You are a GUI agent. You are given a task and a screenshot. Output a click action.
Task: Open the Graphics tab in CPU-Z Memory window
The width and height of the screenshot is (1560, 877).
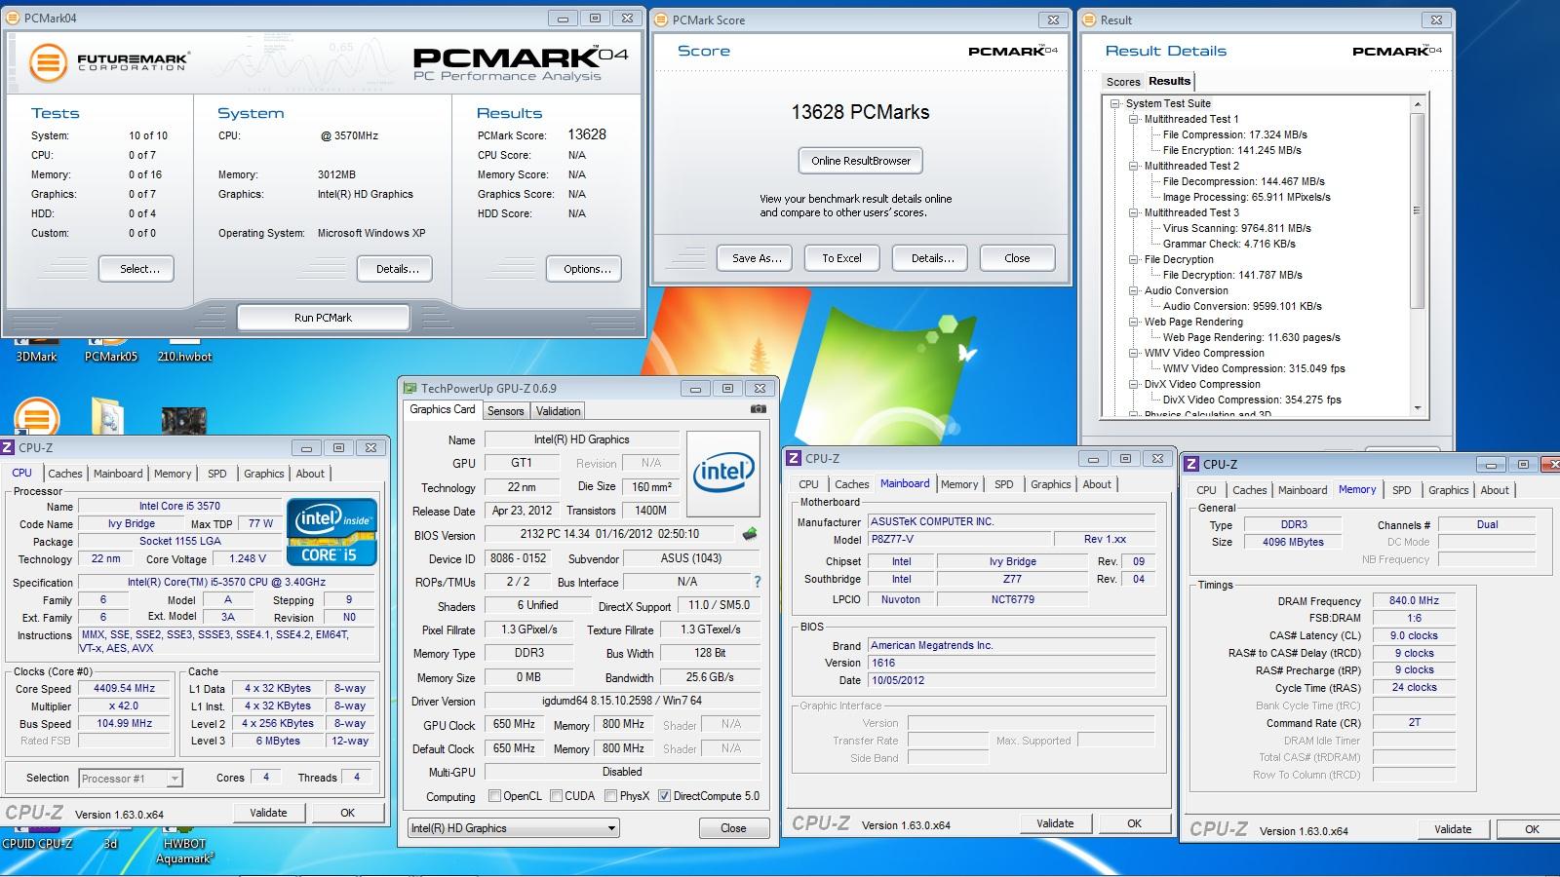1448,490
